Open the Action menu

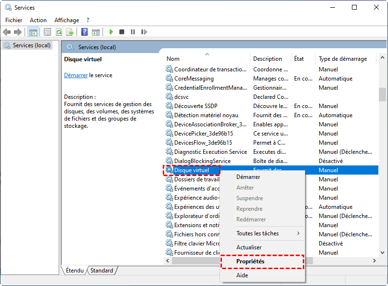coord(38,20)
